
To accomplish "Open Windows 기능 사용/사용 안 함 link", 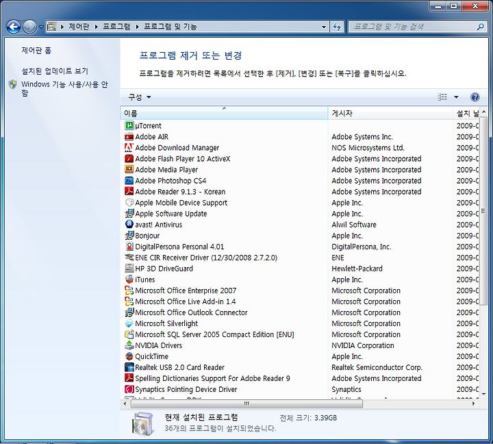I will [64, 88].
